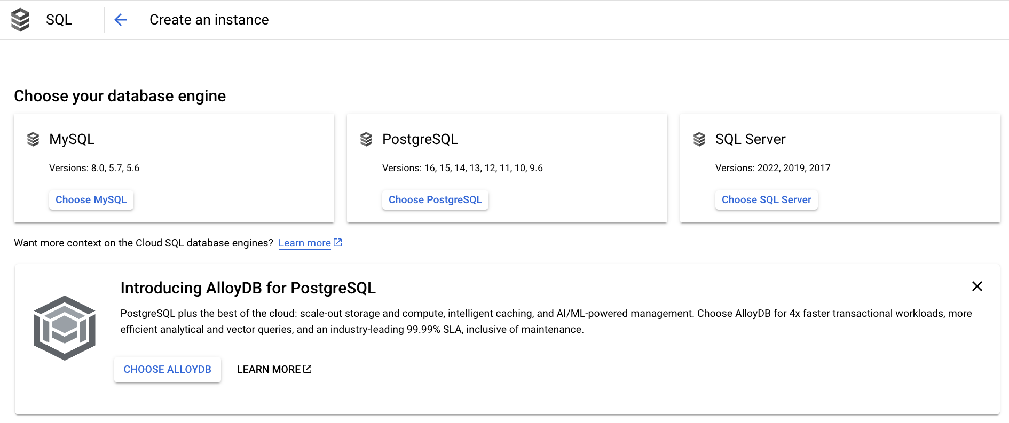Select the CHOOSE ALLOYDB button
The image size is (1009, 423).
pos(168,370)
